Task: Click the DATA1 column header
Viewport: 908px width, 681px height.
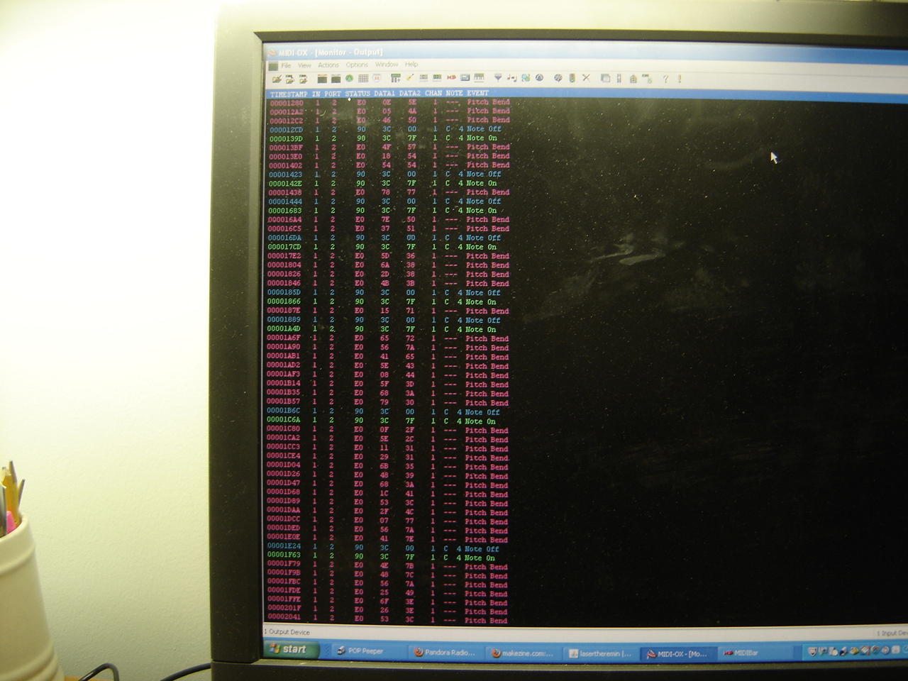Action: pyautogui.click(x=384, y=94)
